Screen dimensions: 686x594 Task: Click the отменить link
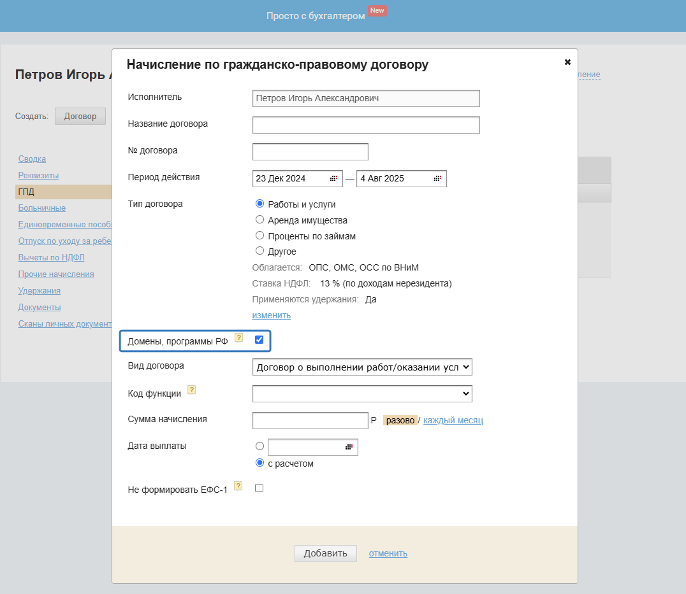(x=388, y=553)
